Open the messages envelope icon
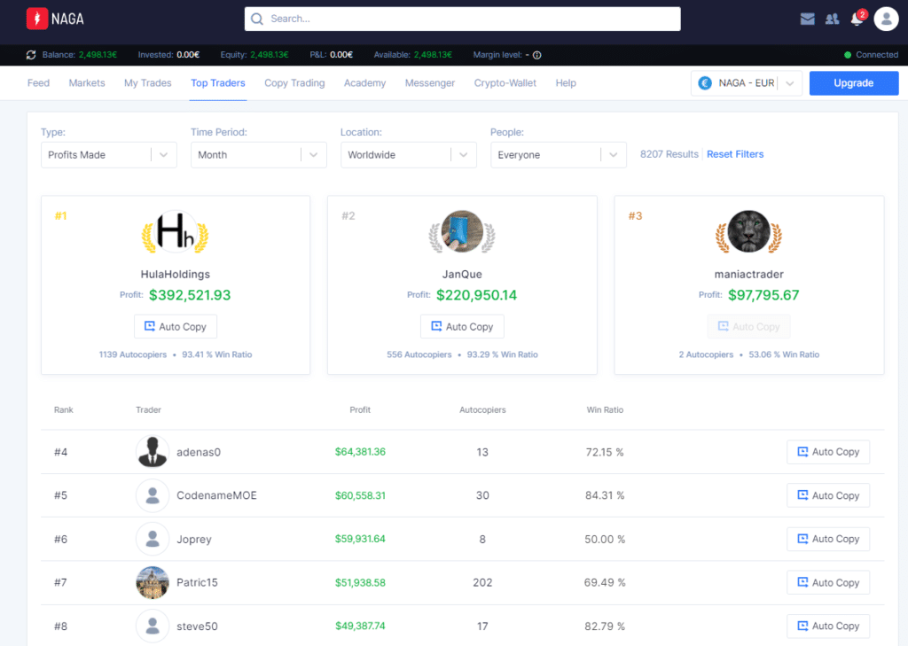This screenshot has width=908, height=646. [807, 19]
